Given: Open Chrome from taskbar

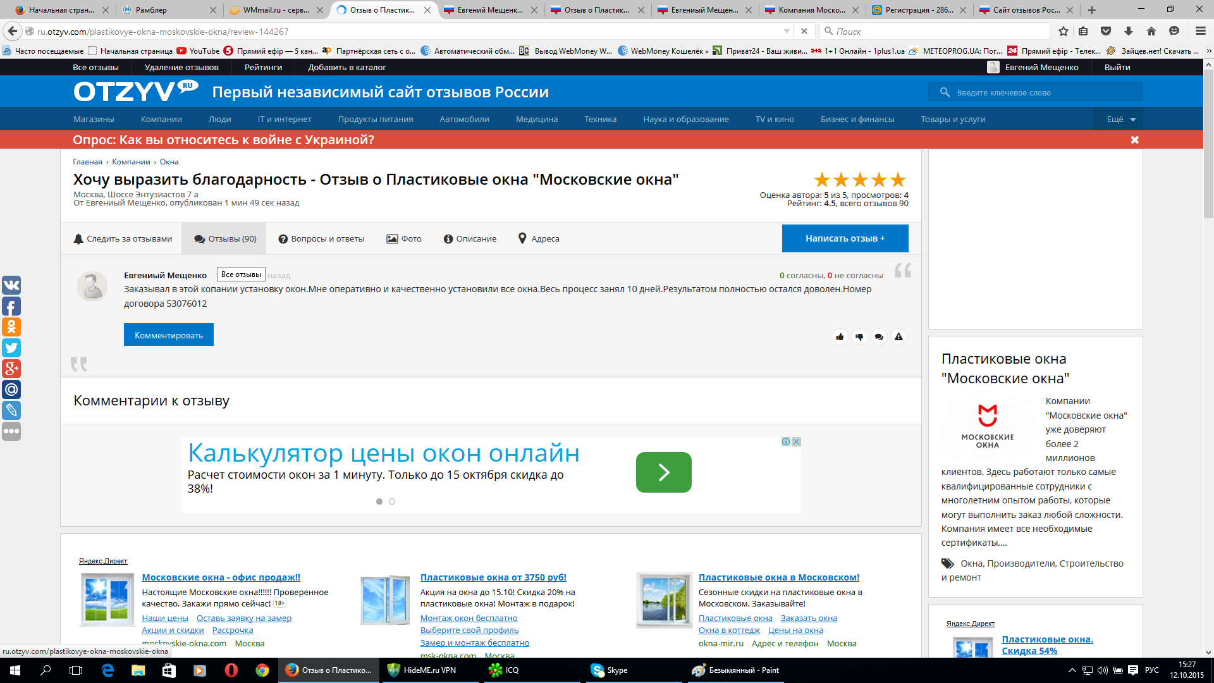Looking at the screenshot, I should [x=262, y=670].
